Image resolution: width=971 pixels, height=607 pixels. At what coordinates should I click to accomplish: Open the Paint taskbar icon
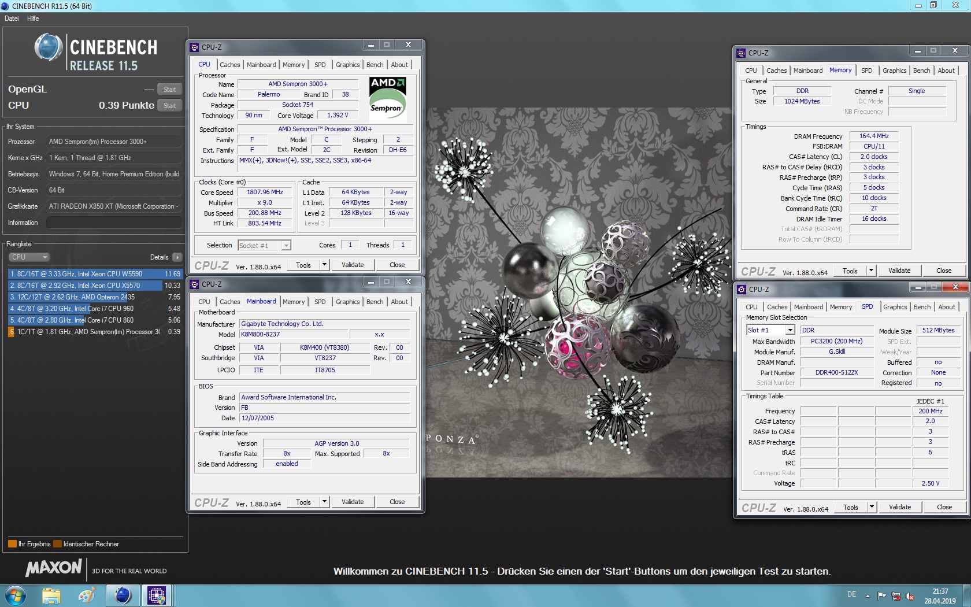coord(87,595)
